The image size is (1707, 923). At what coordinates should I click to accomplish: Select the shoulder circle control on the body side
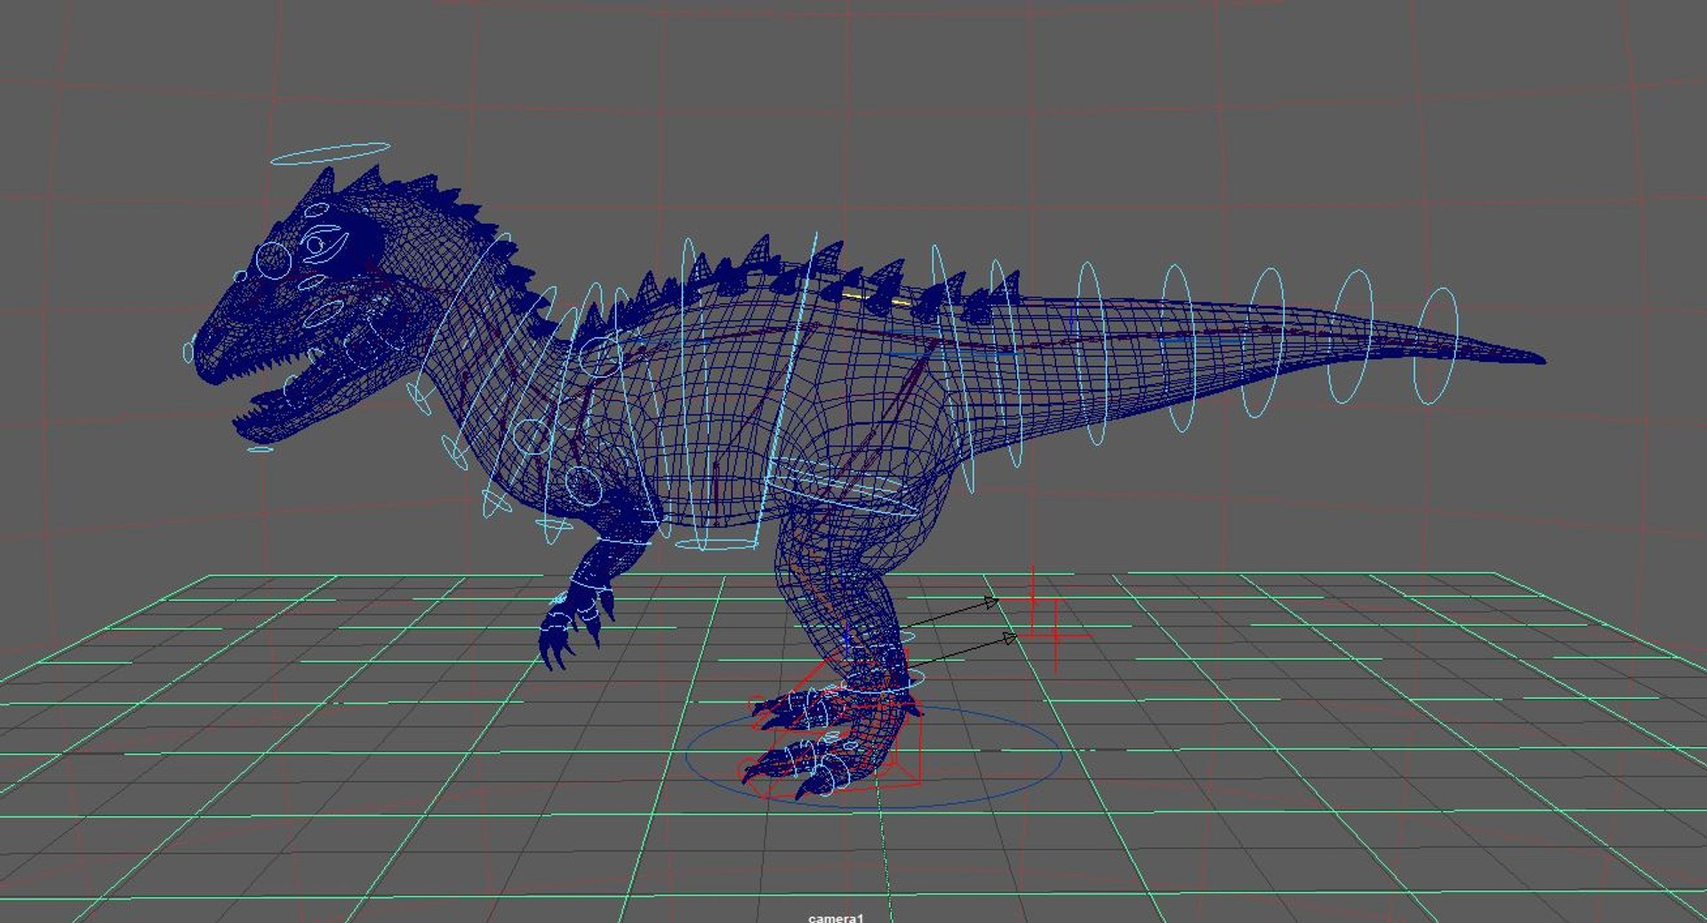600,357
